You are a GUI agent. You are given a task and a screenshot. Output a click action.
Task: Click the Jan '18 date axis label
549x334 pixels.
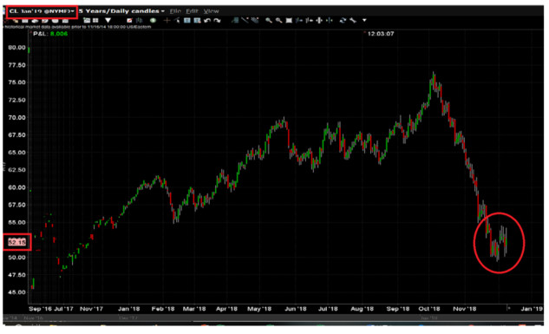tap(128, 309)
